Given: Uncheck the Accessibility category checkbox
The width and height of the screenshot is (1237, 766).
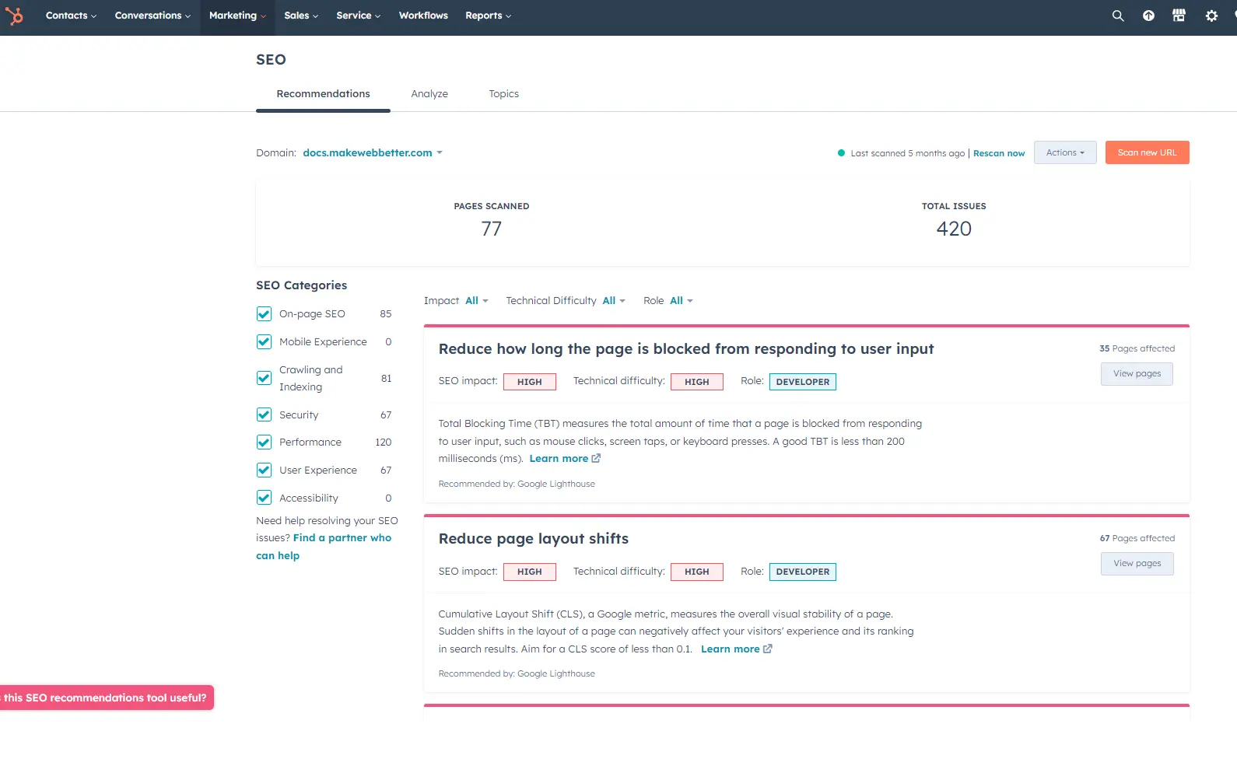Looking at the screenshot, I should click(x=264, y=498).
